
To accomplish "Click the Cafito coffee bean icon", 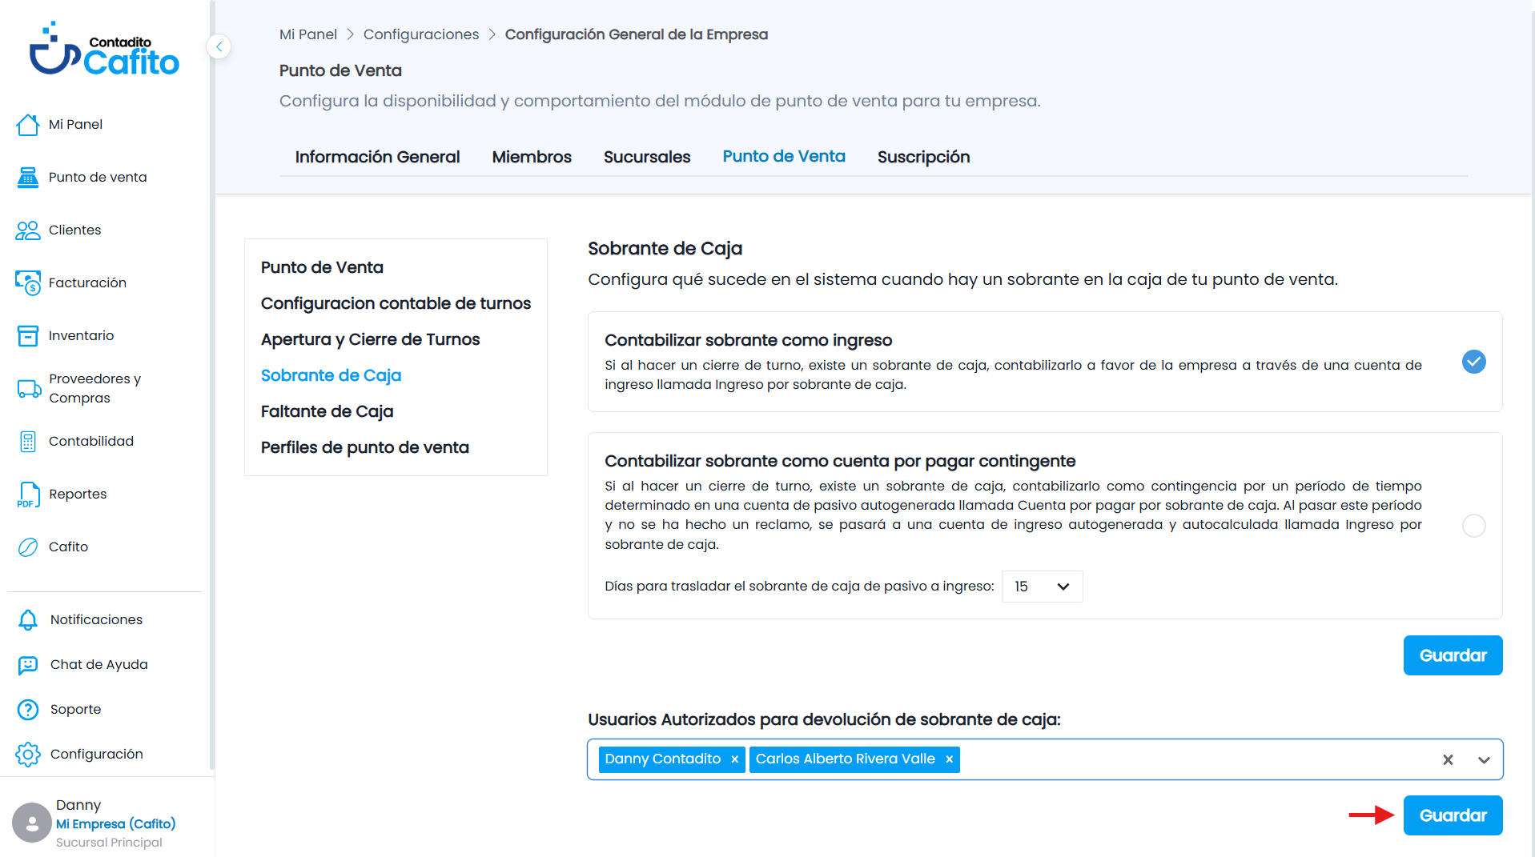I will [28, 547].
